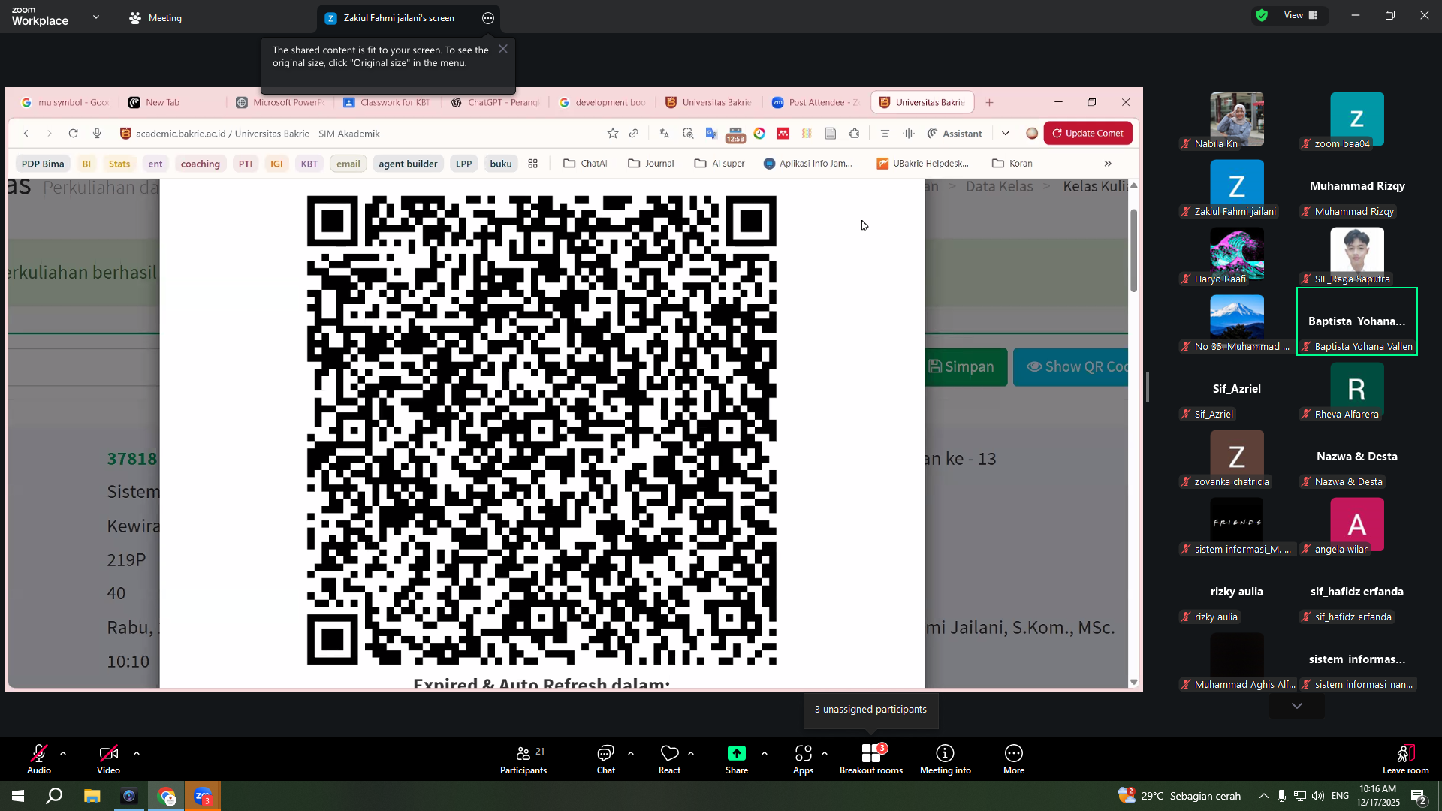The width and height of the screenshot is (1442, 811).
Task: Click the green Share screen button
Action: point(736,759)
